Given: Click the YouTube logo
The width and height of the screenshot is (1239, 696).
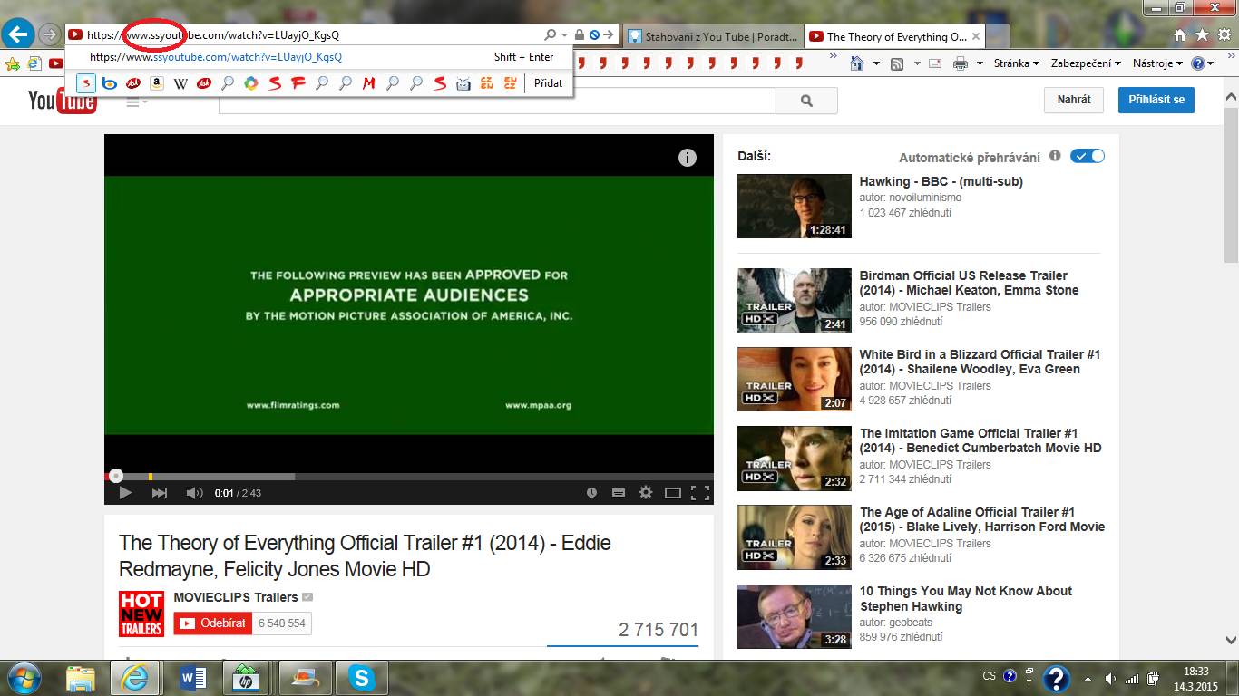Looking at the screenshot, I should 62,100.
